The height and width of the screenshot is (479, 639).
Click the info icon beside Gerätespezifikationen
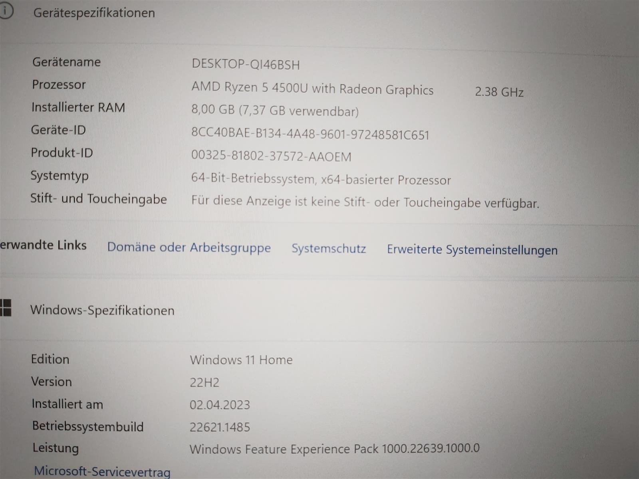pos(6,11)
